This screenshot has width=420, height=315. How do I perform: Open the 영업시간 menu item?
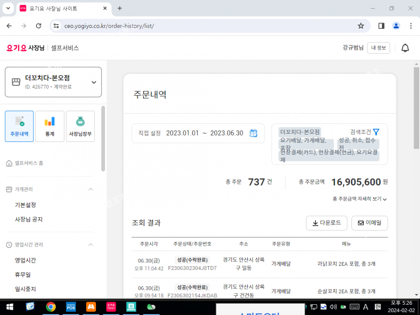pos(25,260)
